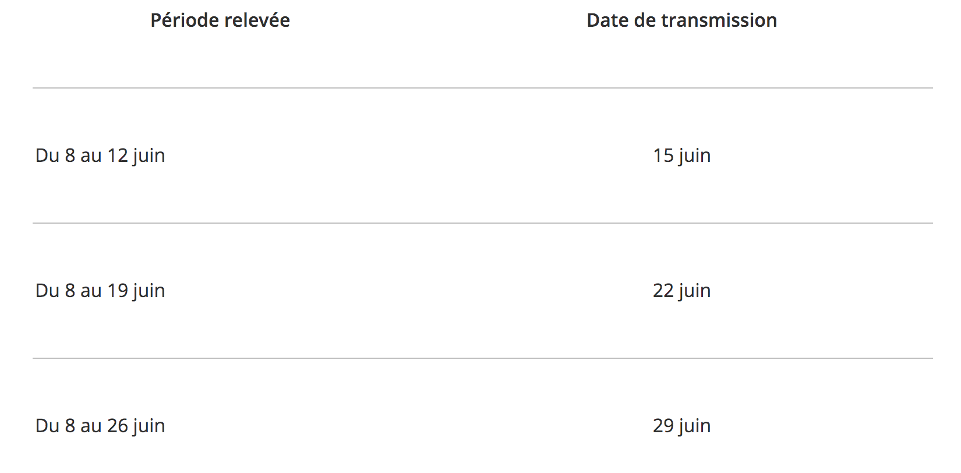The width and height of the screenshot is (961, 473).
Task: Click the "Date de transmission" column header
Action: pyautogui.click(x=681, y=20)
